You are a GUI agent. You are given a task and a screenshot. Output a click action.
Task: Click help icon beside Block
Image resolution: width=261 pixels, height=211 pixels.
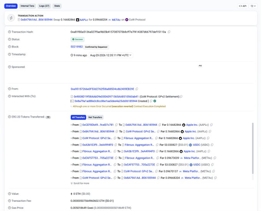pos(10,47)
